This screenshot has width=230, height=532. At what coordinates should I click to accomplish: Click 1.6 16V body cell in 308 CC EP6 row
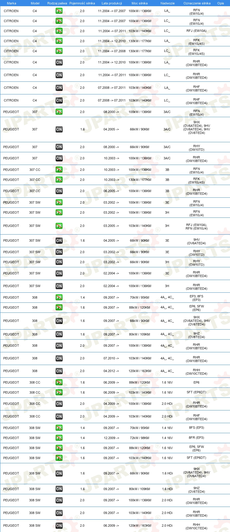[167, 382]
